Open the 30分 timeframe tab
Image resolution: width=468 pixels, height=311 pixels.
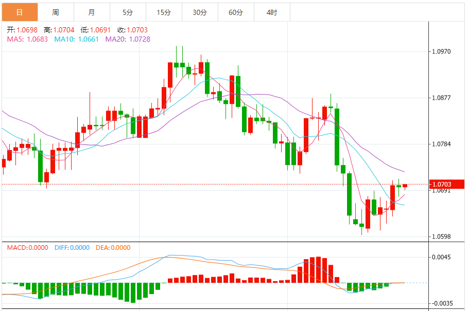coord(200,12)
